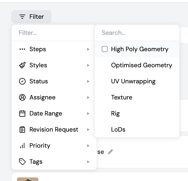Click the Steps ellipsis icon

(x=22, y=49)
